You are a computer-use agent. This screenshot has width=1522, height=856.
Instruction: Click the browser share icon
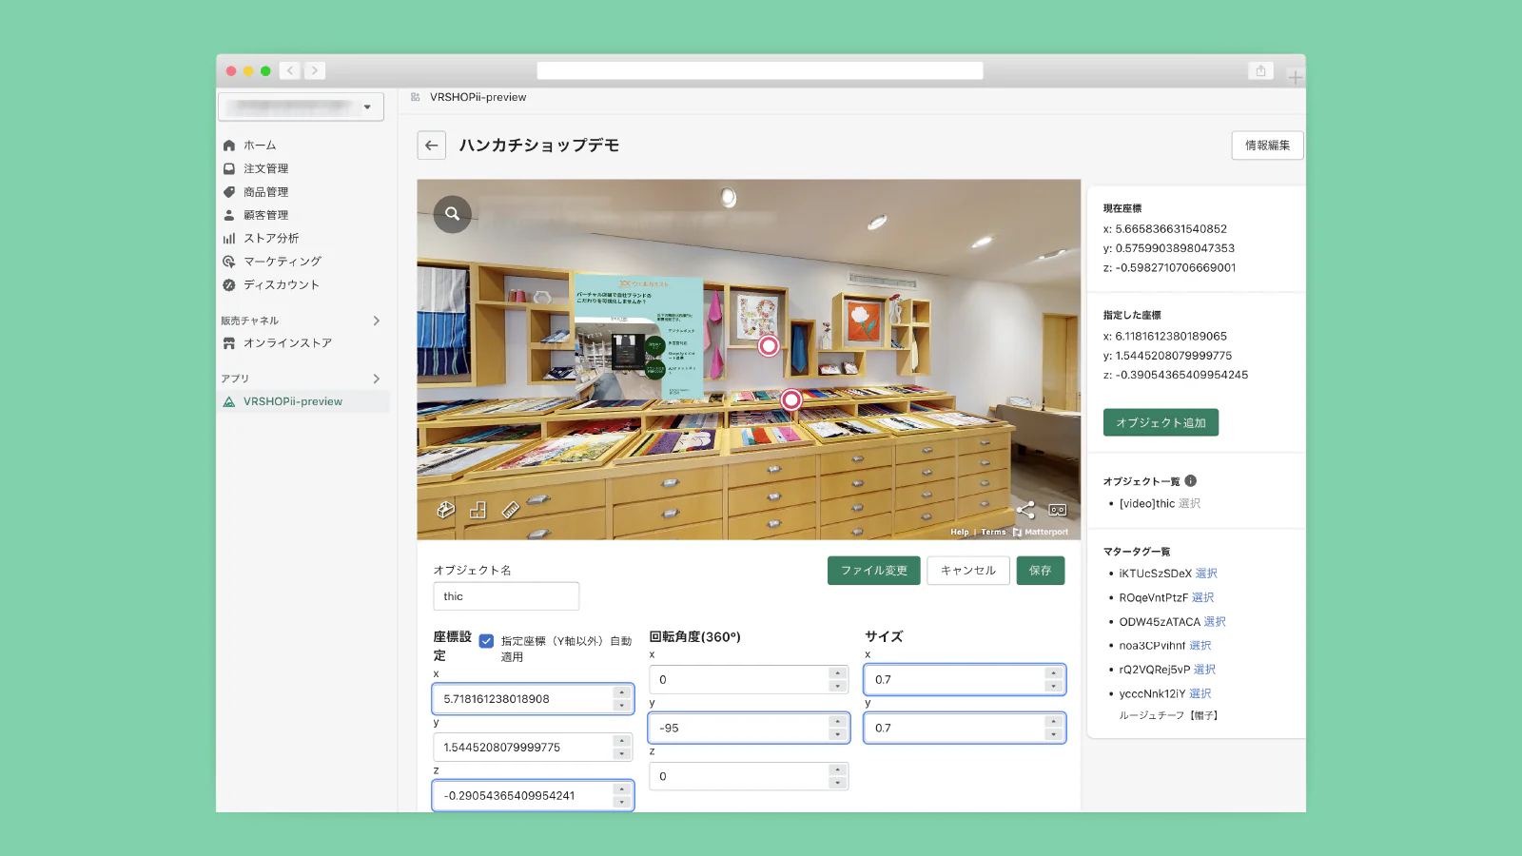pos(1260,70)
